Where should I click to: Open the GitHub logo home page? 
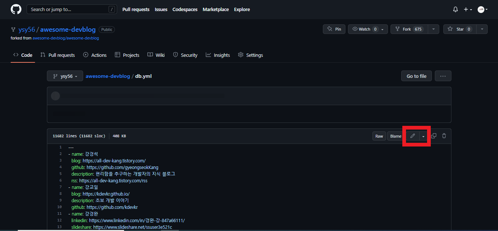point(16,9)
